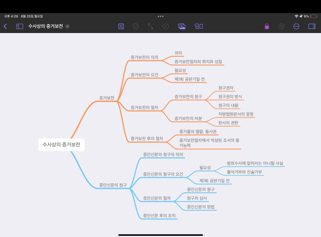The width and height of the screenshot is (321, 237).
Task: Click the 증거보전의 절차 node
Action: point(145,107)
